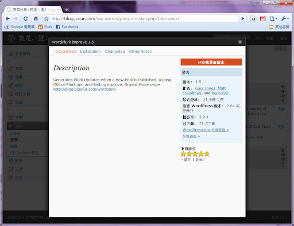Switch to the Installation tab
The height and width of the screenshot is (226, 294).
[x=90, y=52]
